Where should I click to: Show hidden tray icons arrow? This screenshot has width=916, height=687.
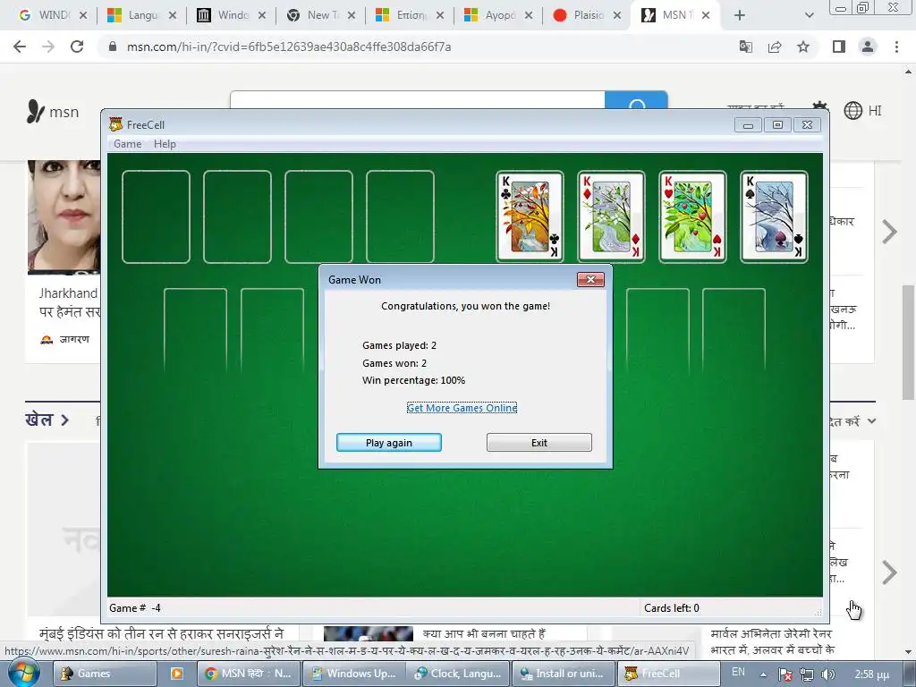(x=763, y=674)
